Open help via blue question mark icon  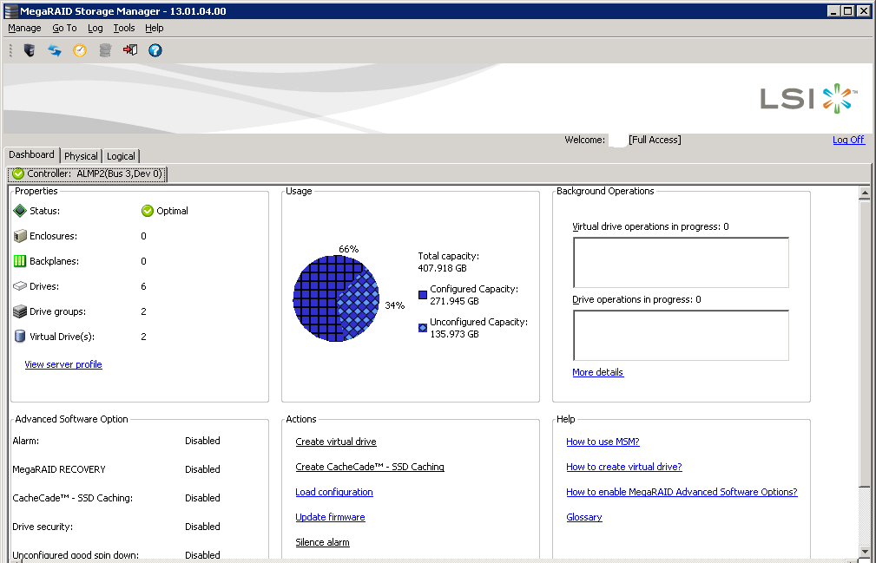(x=155, y=50)
